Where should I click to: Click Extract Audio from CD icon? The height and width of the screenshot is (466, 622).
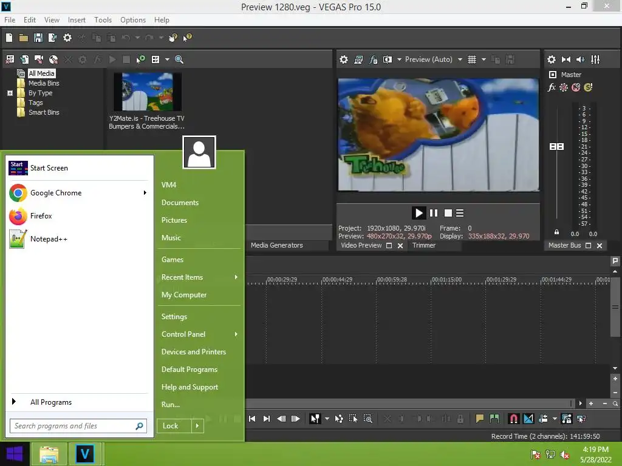coord(53,59)
